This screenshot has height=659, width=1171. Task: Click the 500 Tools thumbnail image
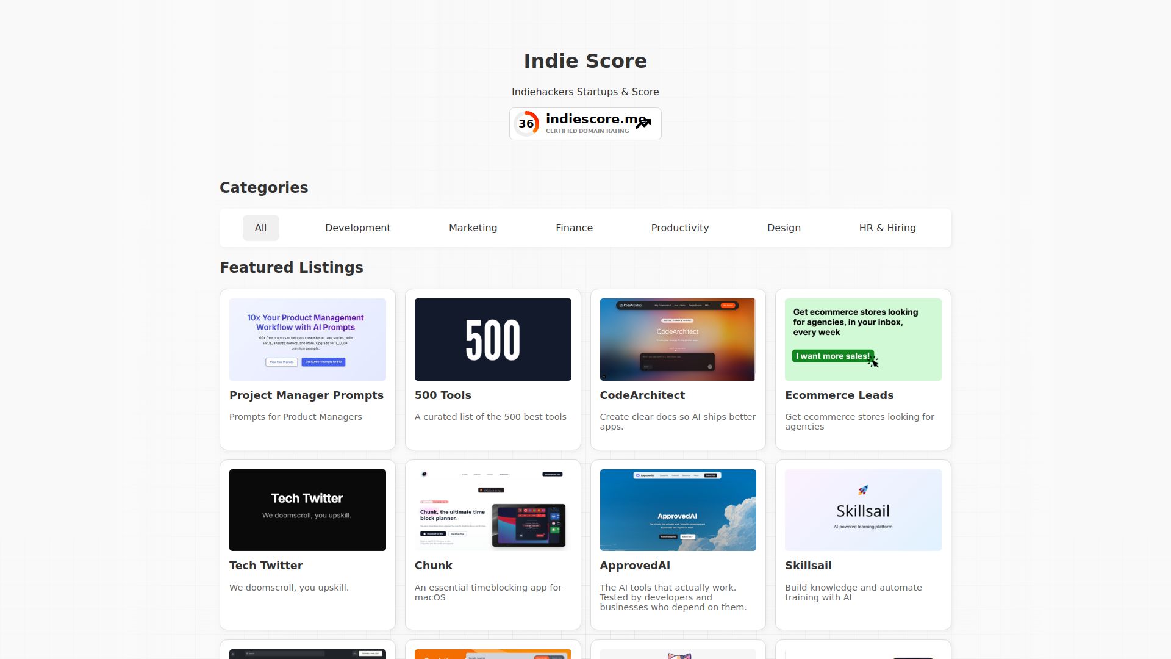(x=492, y=339)
